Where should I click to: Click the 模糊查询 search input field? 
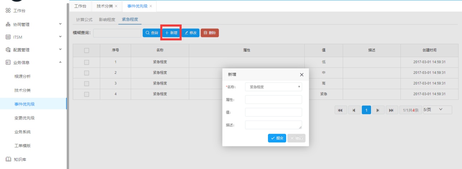[x=117, y=33]
